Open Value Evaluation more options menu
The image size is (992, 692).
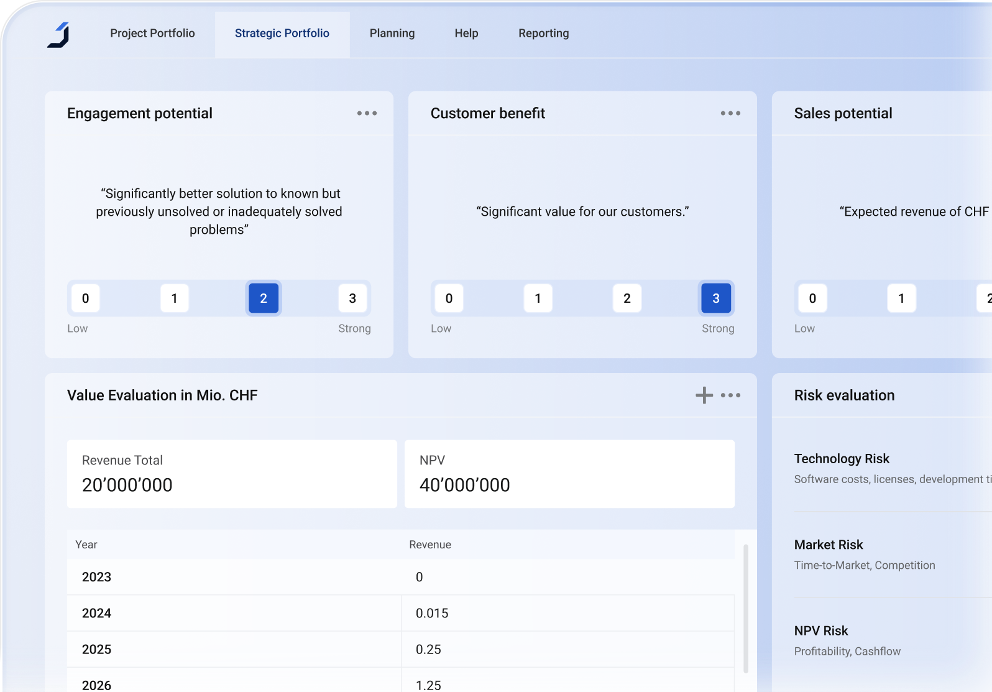click(731, 395)
